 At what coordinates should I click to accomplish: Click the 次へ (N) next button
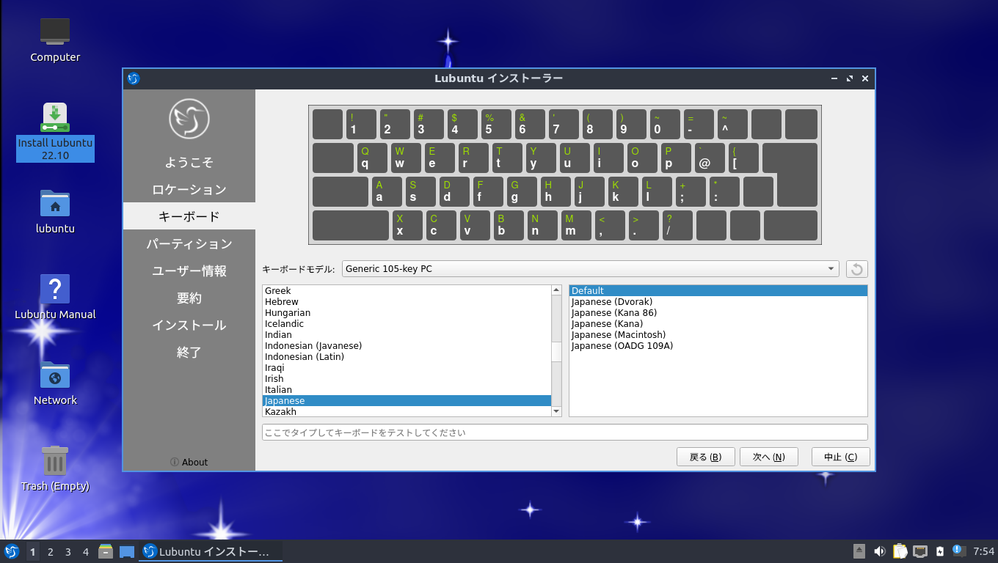tap(769, 457)
